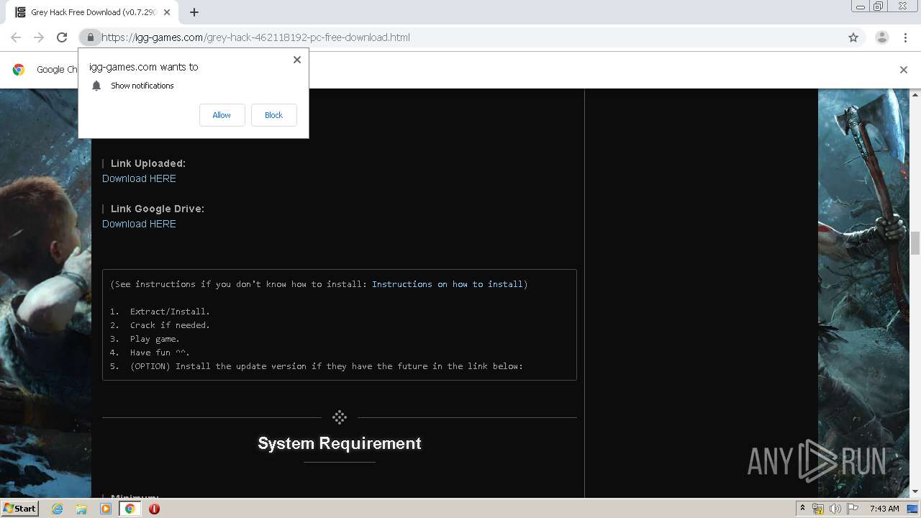Open the Chrome profile avatar icon

(x=881, y=37)
